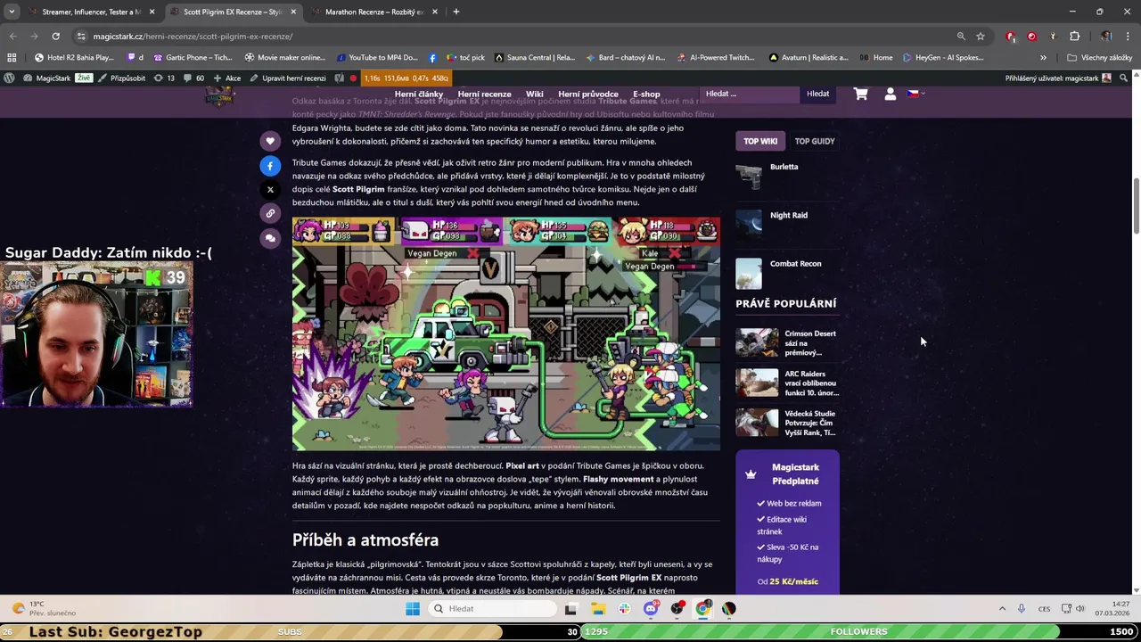Open E-shop menu item

pyautogui.click(x=646, y=94)
